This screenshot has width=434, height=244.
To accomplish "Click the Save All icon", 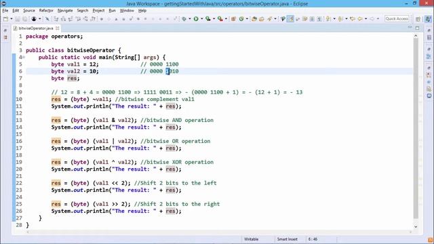I will [24, 19].
